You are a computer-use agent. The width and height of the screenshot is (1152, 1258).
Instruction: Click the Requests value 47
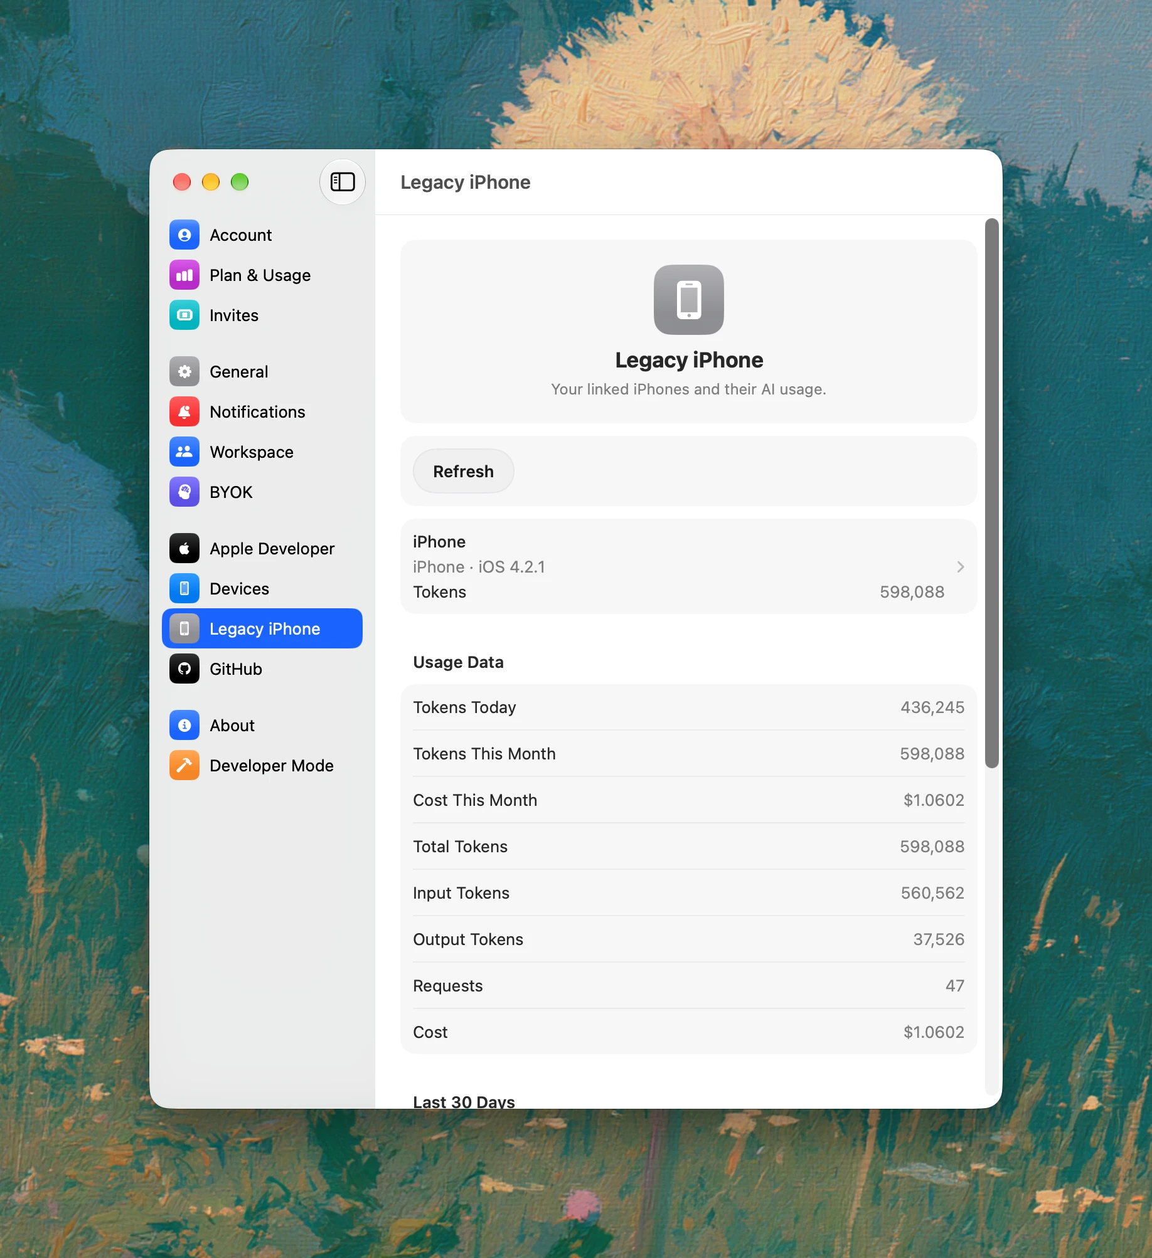(955, 986)
